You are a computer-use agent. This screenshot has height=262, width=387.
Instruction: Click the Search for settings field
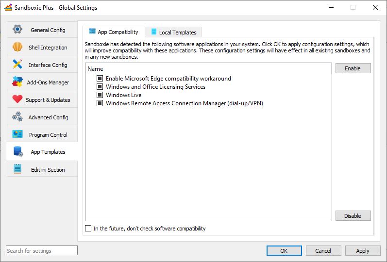(x=42, y=251)
